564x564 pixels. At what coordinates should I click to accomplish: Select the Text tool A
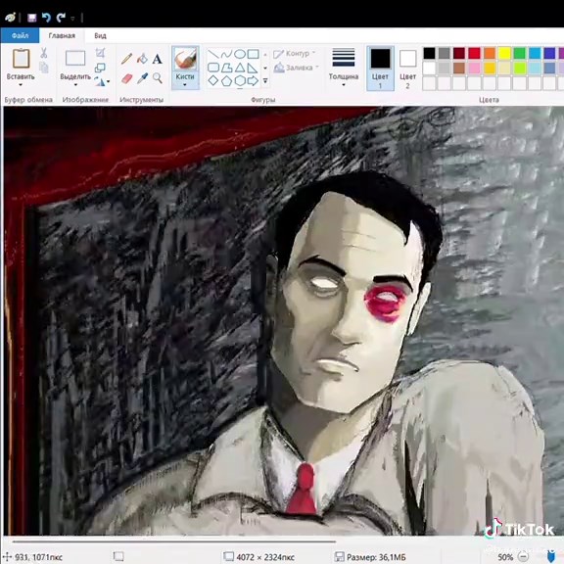tap(158, 59)
